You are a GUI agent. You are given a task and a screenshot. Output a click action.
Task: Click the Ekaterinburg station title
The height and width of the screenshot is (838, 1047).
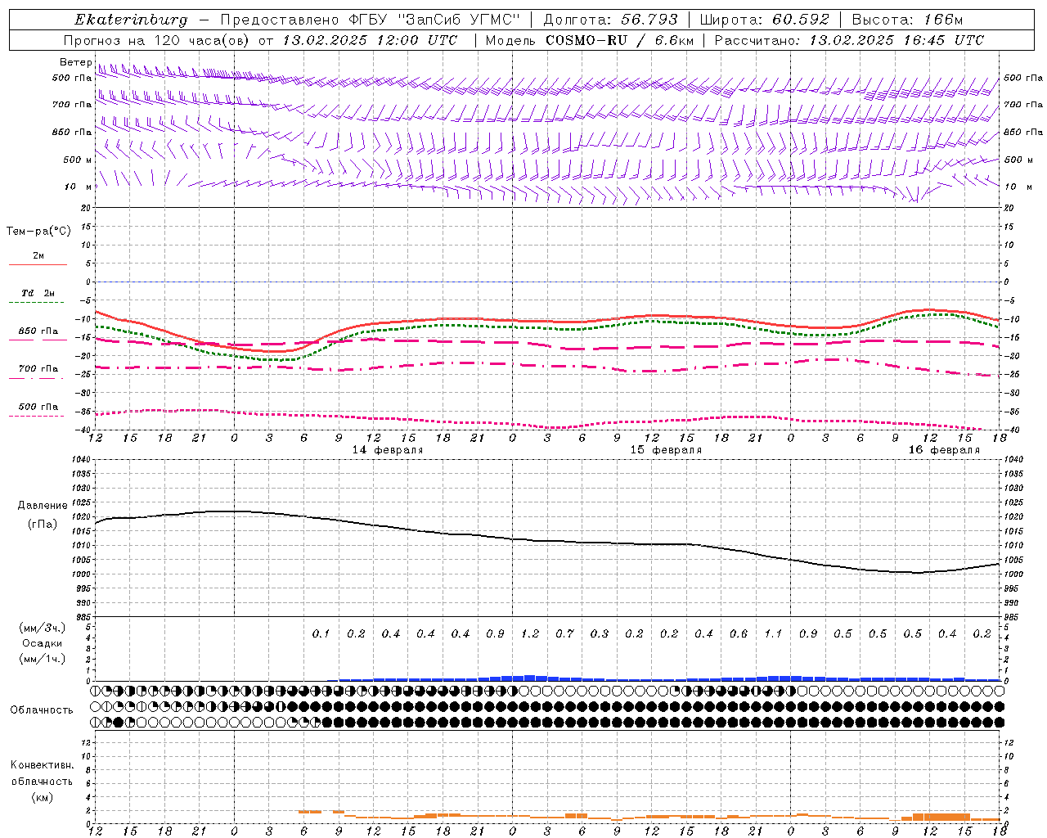coord(131,20)
